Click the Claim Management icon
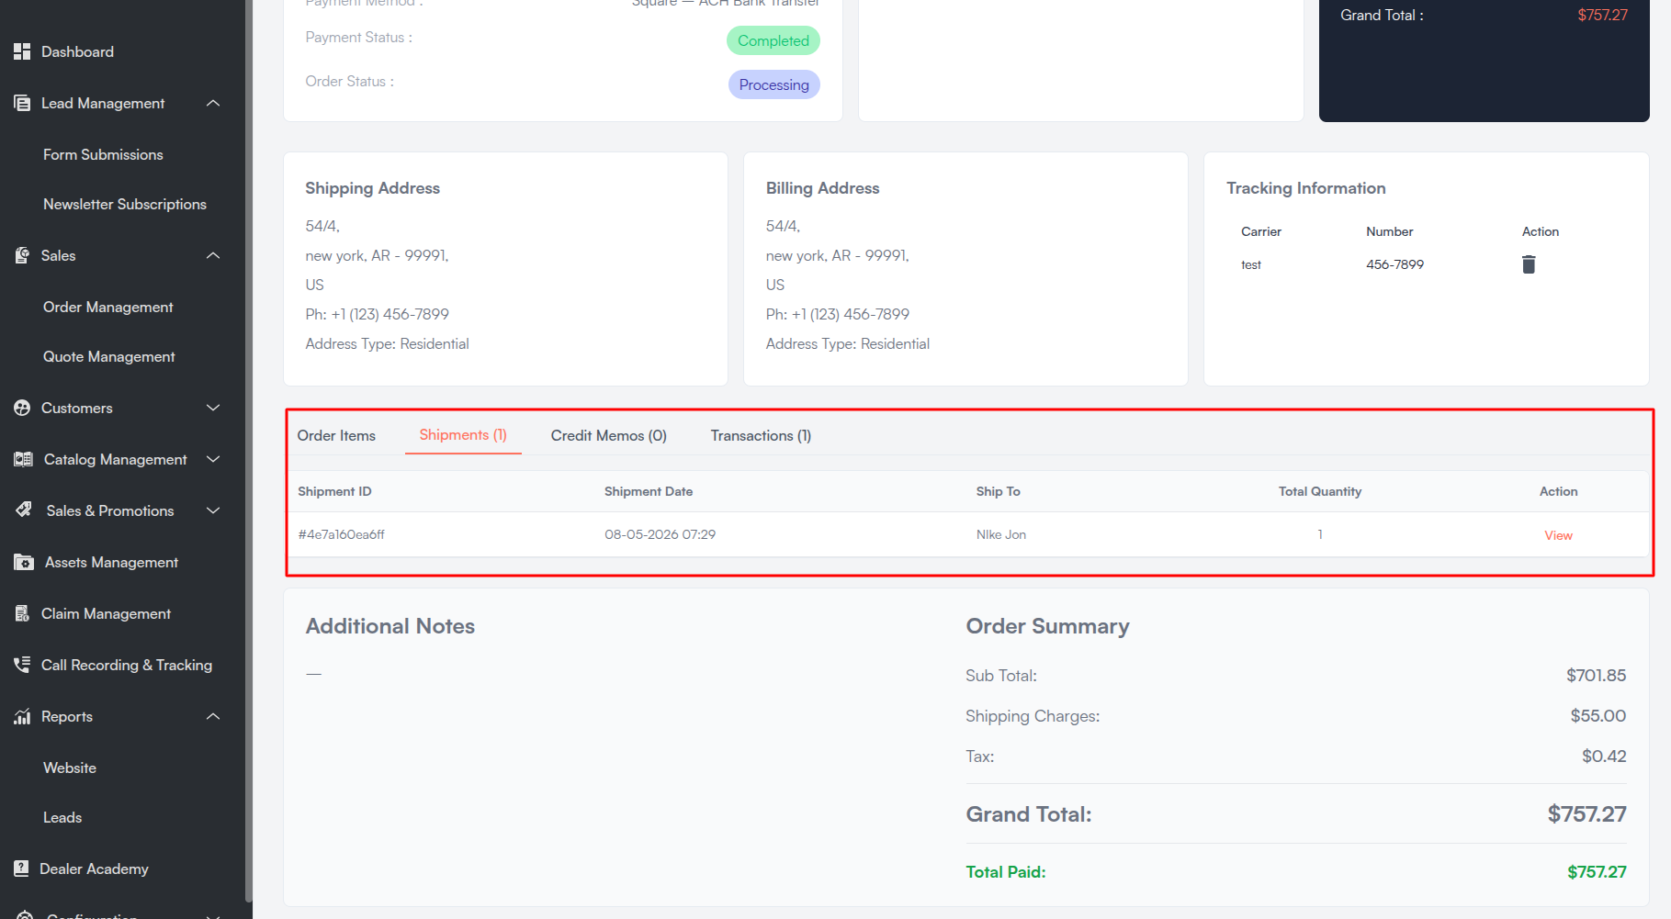 point(22,613)
